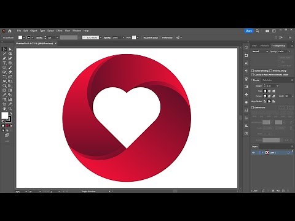Select the Column Graph tool
This screenshot has width=295, height=221.
pos(10,99)
